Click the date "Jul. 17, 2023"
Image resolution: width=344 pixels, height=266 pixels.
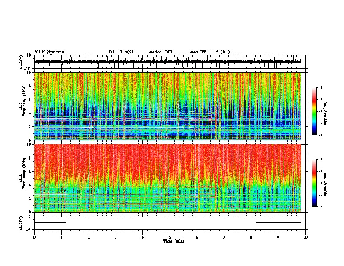121,52
